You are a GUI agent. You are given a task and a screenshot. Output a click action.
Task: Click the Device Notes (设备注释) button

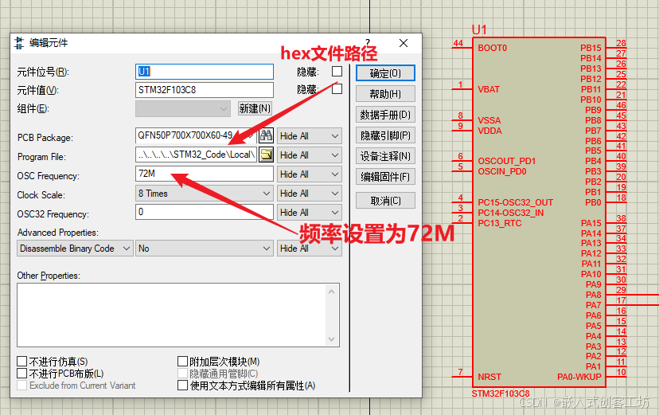coord(385,156)
